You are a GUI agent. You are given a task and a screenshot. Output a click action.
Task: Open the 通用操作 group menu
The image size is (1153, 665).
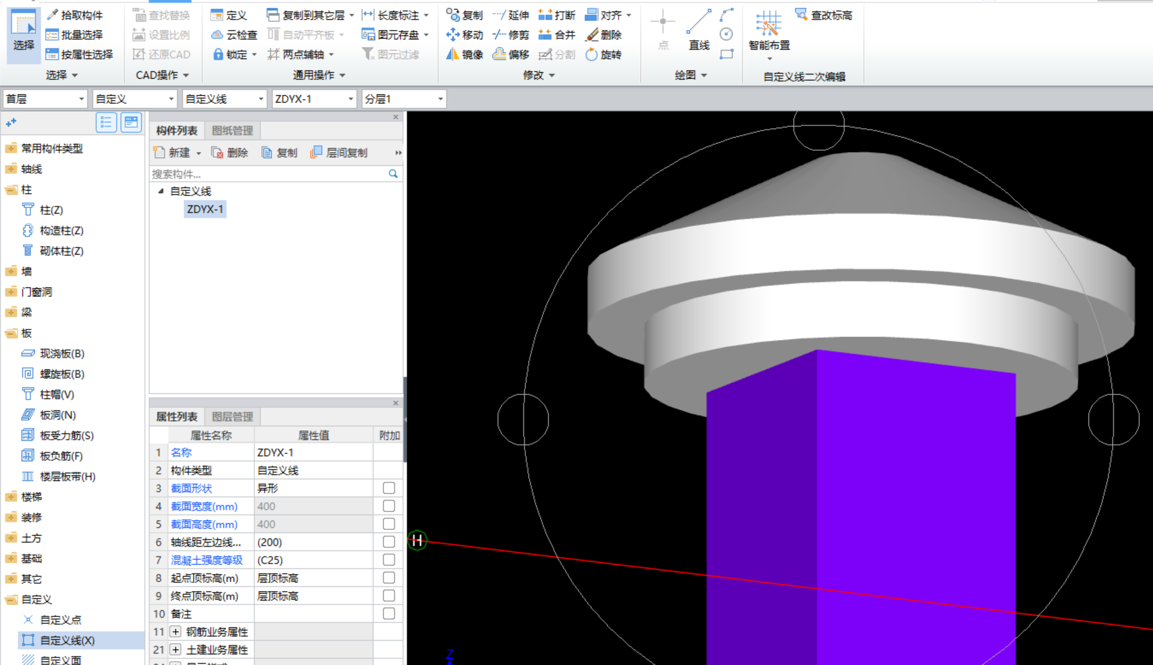tap(319, 75)
